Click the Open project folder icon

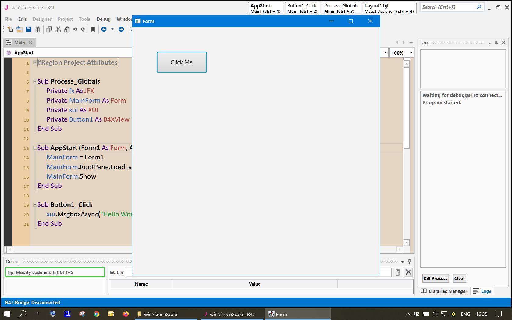point(20,29)
